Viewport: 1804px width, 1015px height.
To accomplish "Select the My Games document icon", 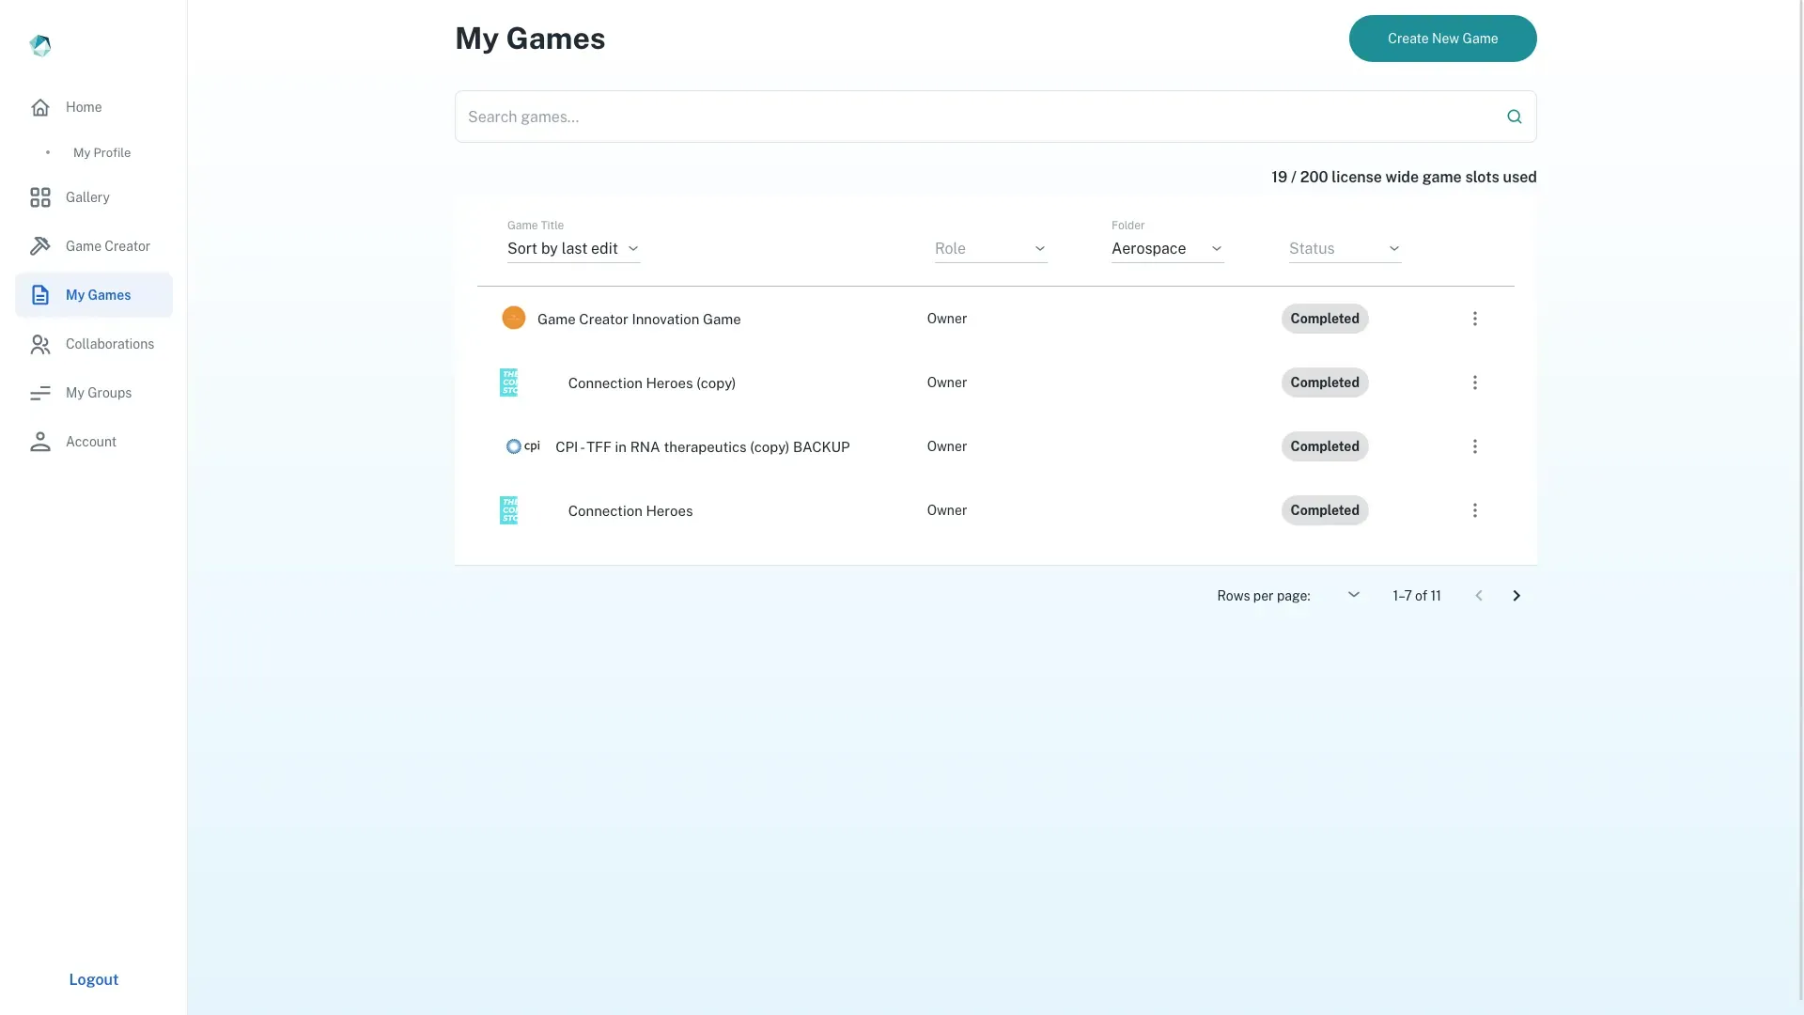I will click(40, 294).
